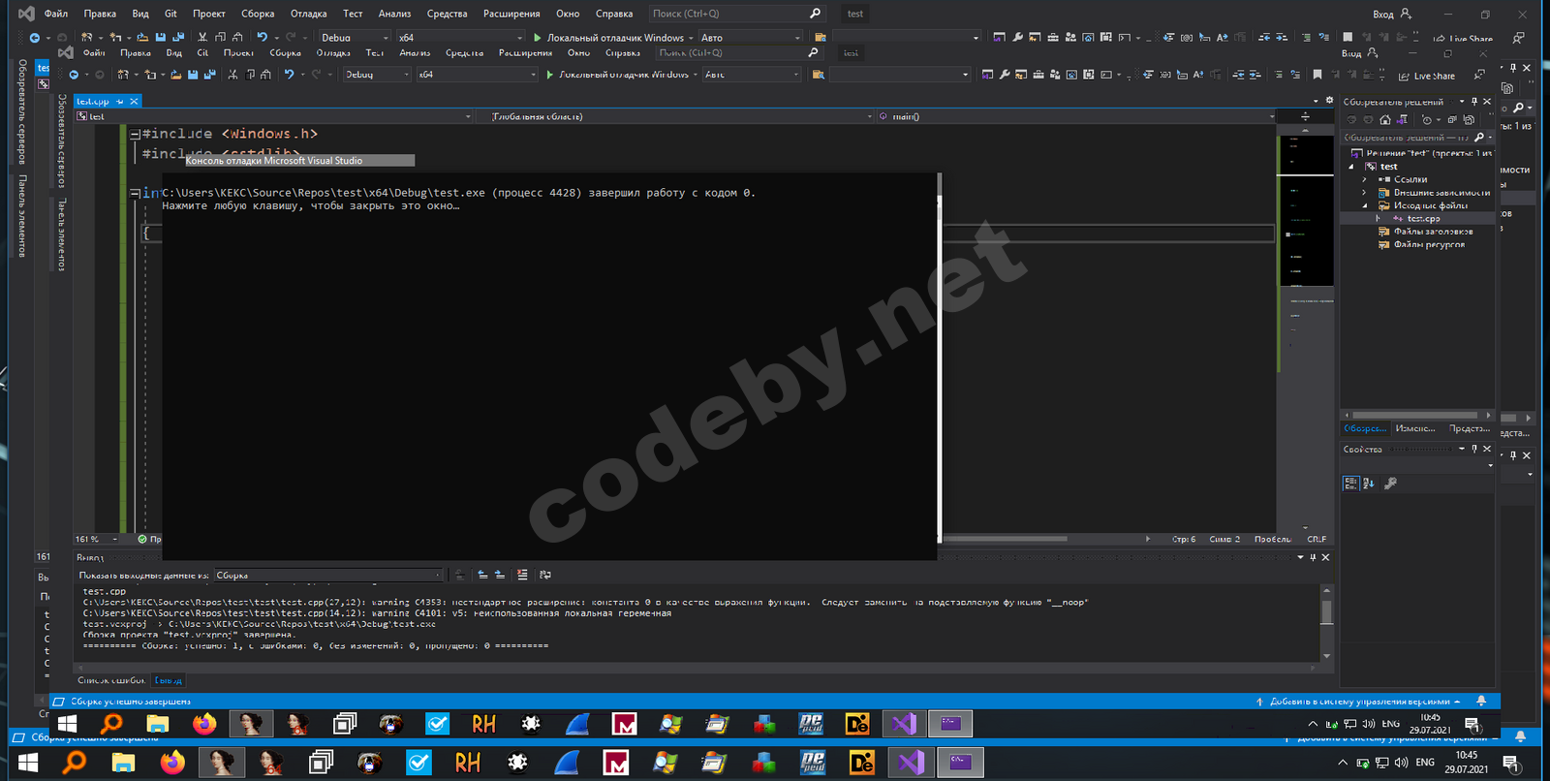This screenshot has height=781, width=1550.
Task: Toggle auto-hide pin on Solution Explorer panel
Action: pos(1474,102)
